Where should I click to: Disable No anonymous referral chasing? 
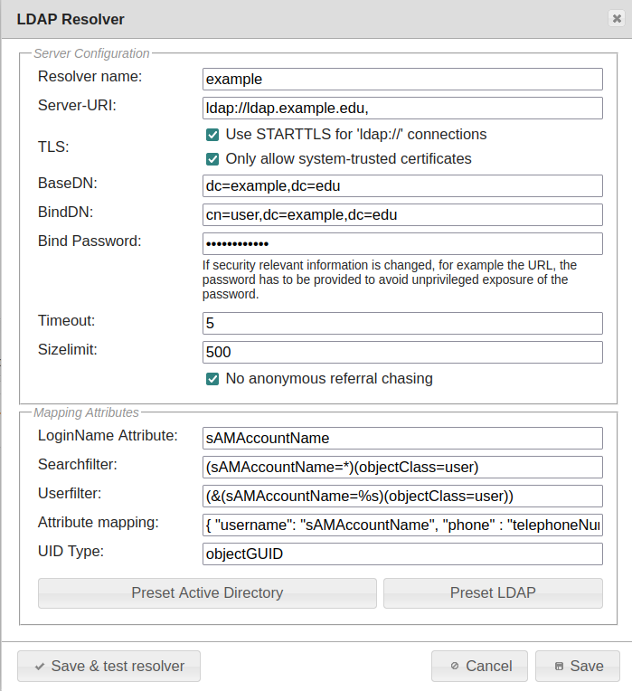(x=212, y=379)
